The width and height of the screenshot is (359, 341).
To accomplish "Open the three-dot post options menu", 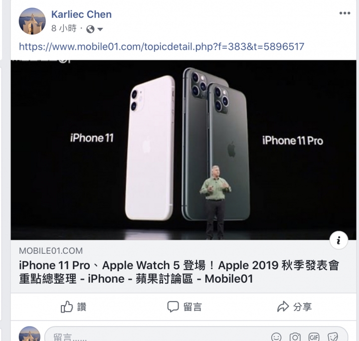I will pyautogui.click(x=345, y=13).
